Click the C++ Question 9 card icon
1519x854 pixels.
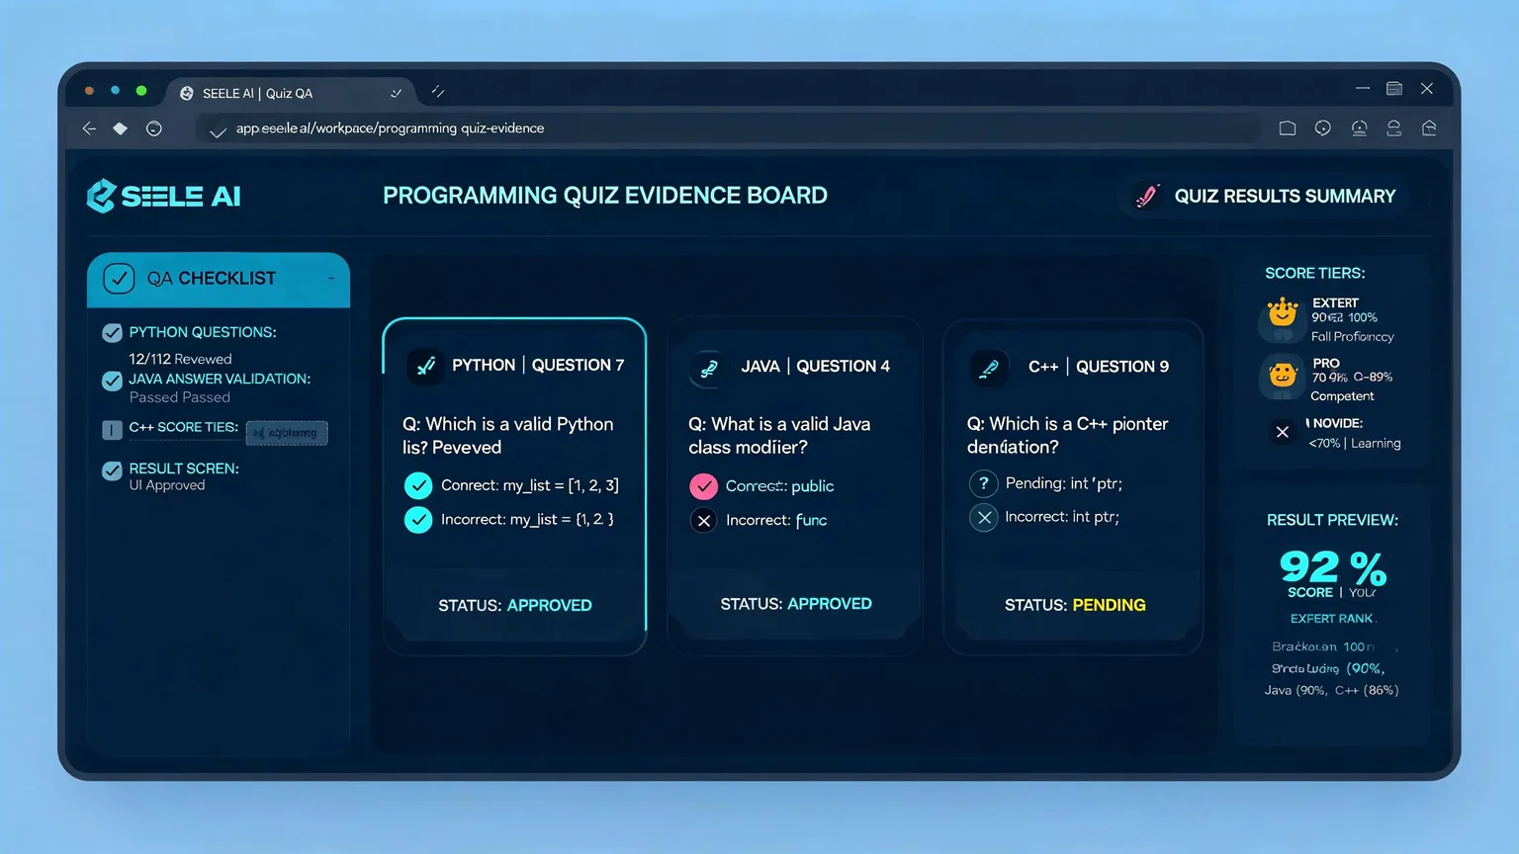pos(989,368)
